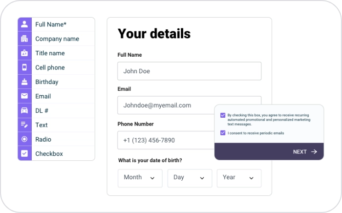Click into the Full Name input field

pyautogui.click(x=189, y=71)
